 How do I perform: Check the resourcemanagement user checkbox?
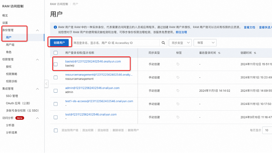[x=56, y=77]
